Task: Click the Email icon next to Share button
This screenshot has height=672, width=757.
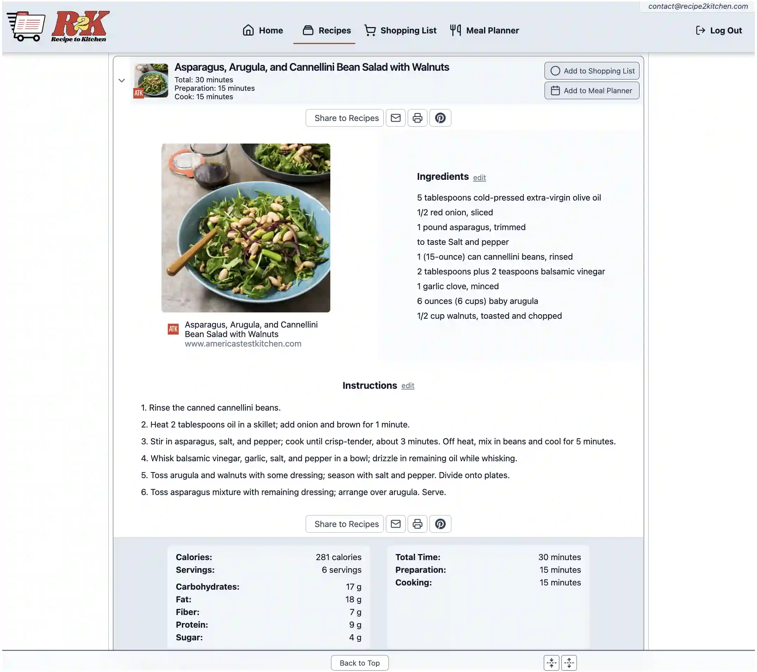Action: 396,118
